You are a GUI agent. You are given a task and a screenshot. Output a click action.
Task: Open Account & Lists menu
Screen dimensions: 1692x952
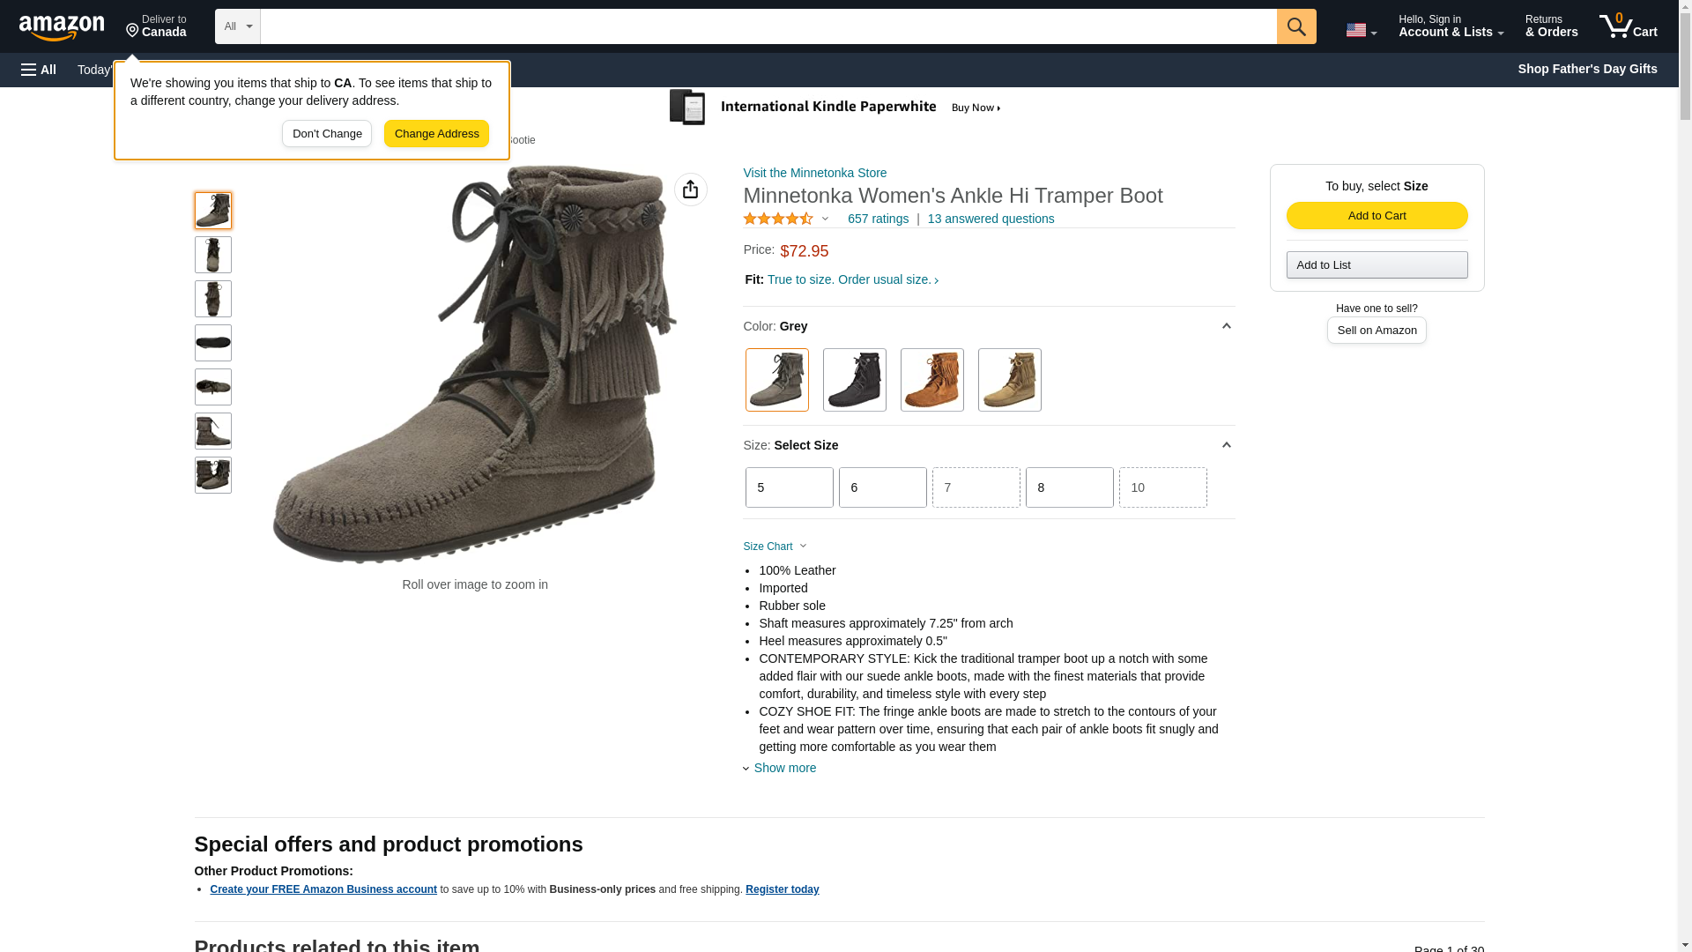click(x=1451, y=26)
